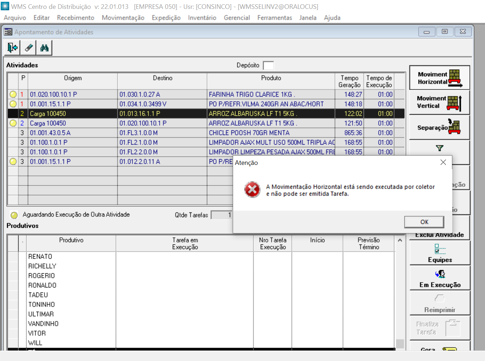The image size is (485, 361).
Task: Click the Excluir Atividade button
Action: click(440, 235)
